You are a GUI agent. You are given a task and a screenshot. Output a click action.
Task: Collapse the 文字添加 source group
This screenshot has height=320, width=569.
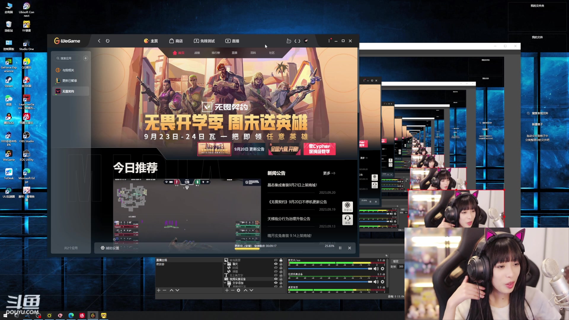coord(225,283)
